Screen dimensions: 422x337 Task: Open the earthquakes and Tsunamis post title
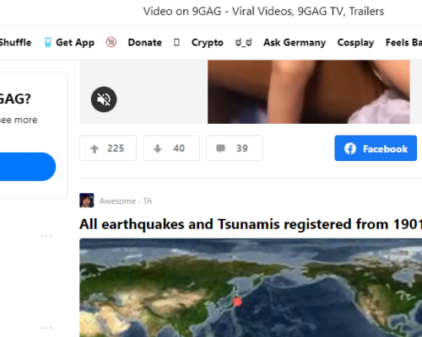tap(251, 224)
